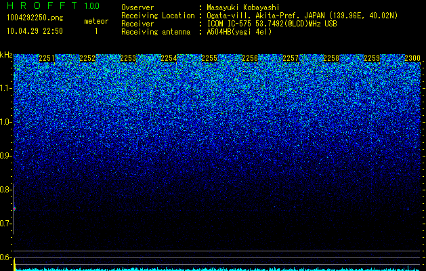Screen dimensions: 426x271
Task: Click the 0.7 kHz axis label
Action: click(6, 224)
